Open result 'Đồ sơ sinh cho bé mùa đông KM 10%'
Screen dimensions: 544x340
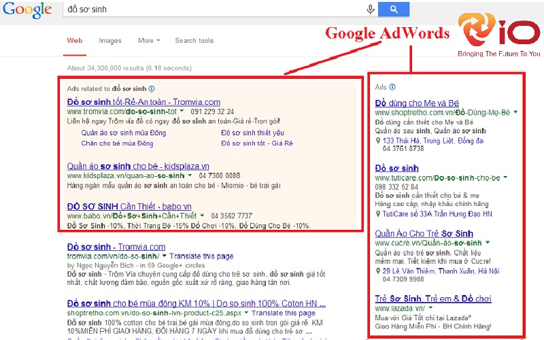[x=197, y=303]
